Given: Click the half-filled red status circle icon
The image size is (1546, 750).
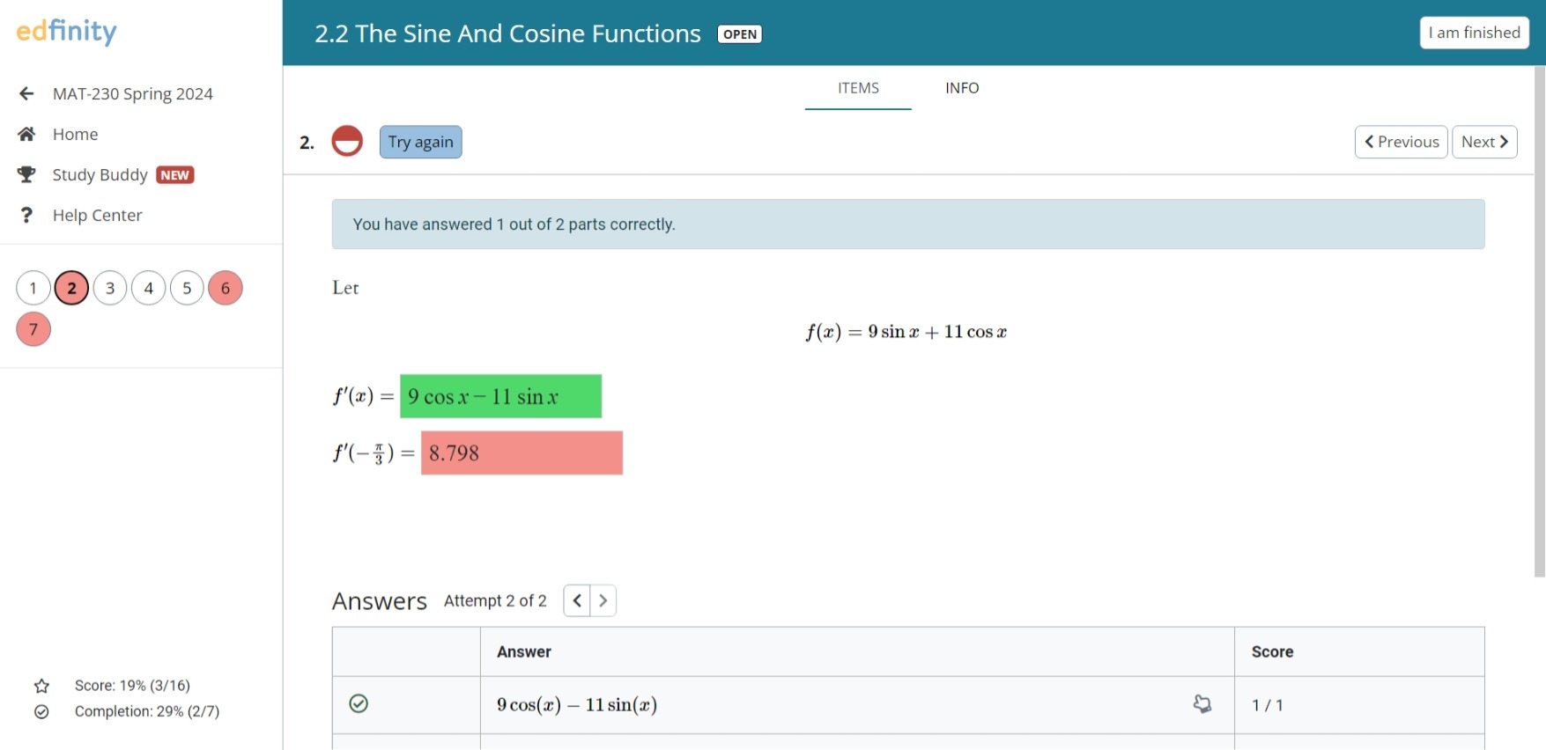Looking at the screenshot, I should click(x=347, y=141).
